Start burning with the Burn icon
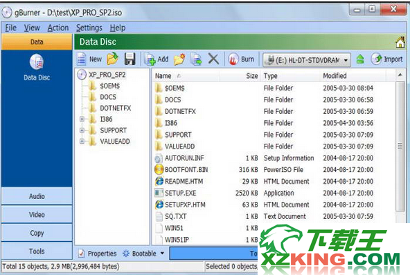Viewport: 410px width, 275px height. (233, 59)
